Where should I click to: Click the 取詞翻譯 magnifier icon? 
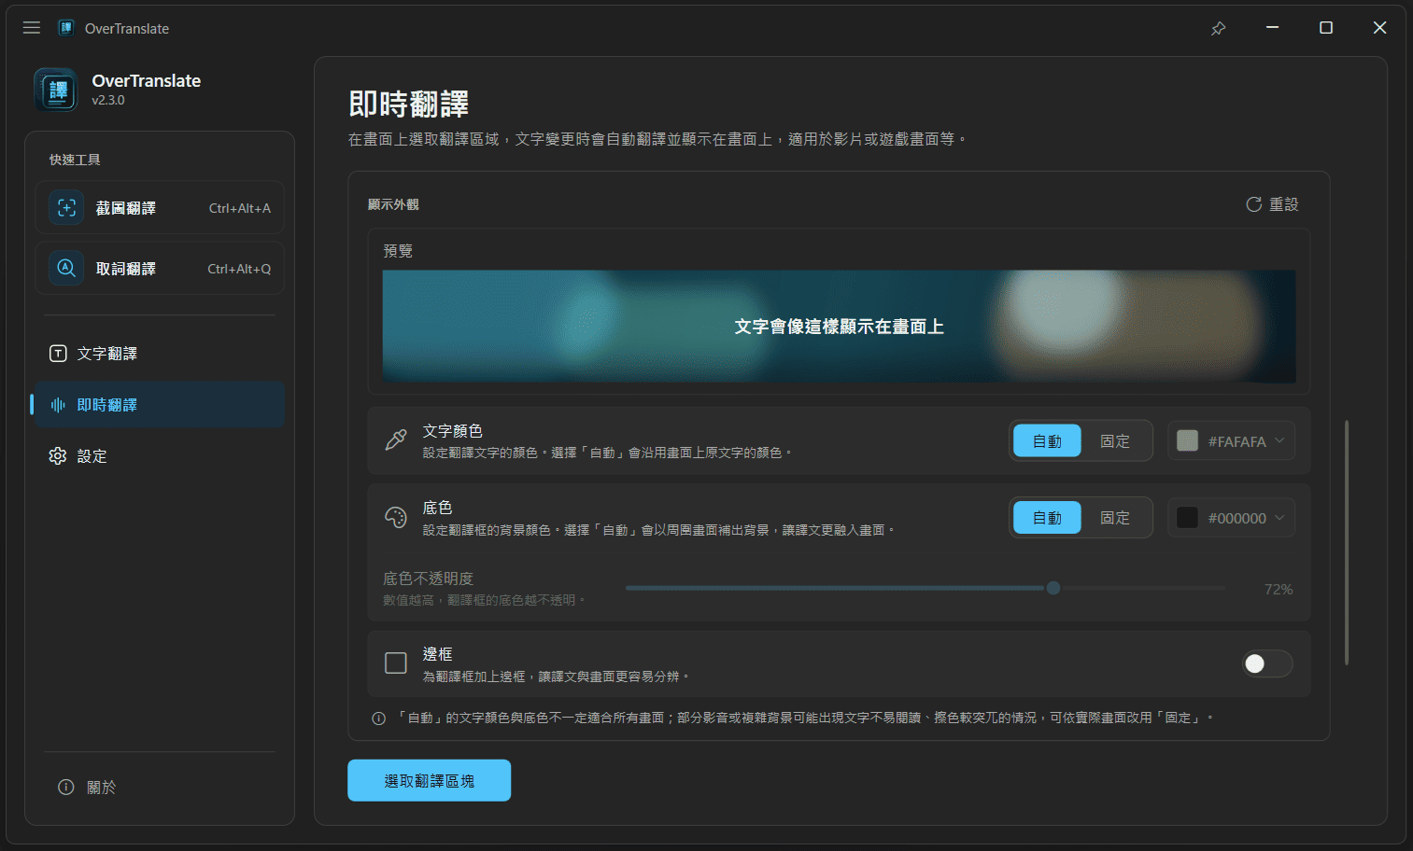click(x=66, y=268)
